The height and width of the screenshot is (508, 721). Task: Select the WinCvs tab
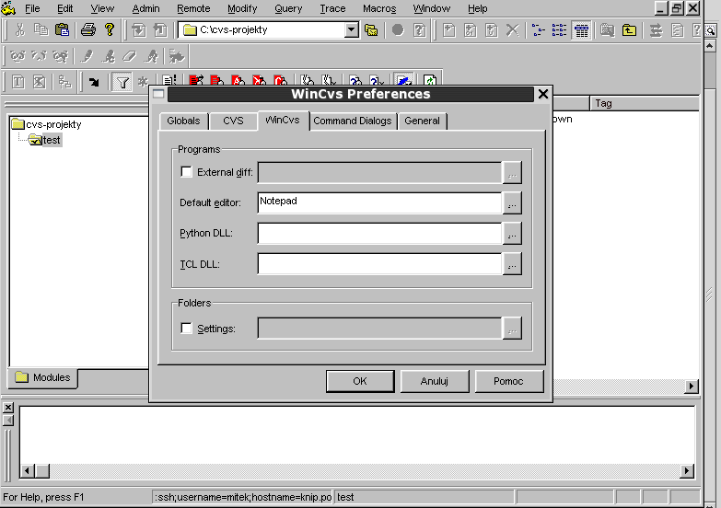pos(283,120)
